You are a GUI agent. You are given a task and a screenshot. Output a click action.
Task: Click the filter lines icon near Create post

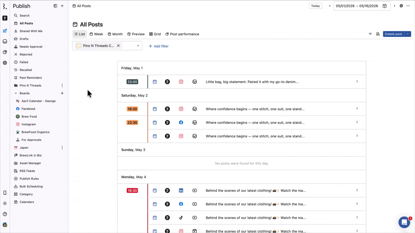click(370, 34)
